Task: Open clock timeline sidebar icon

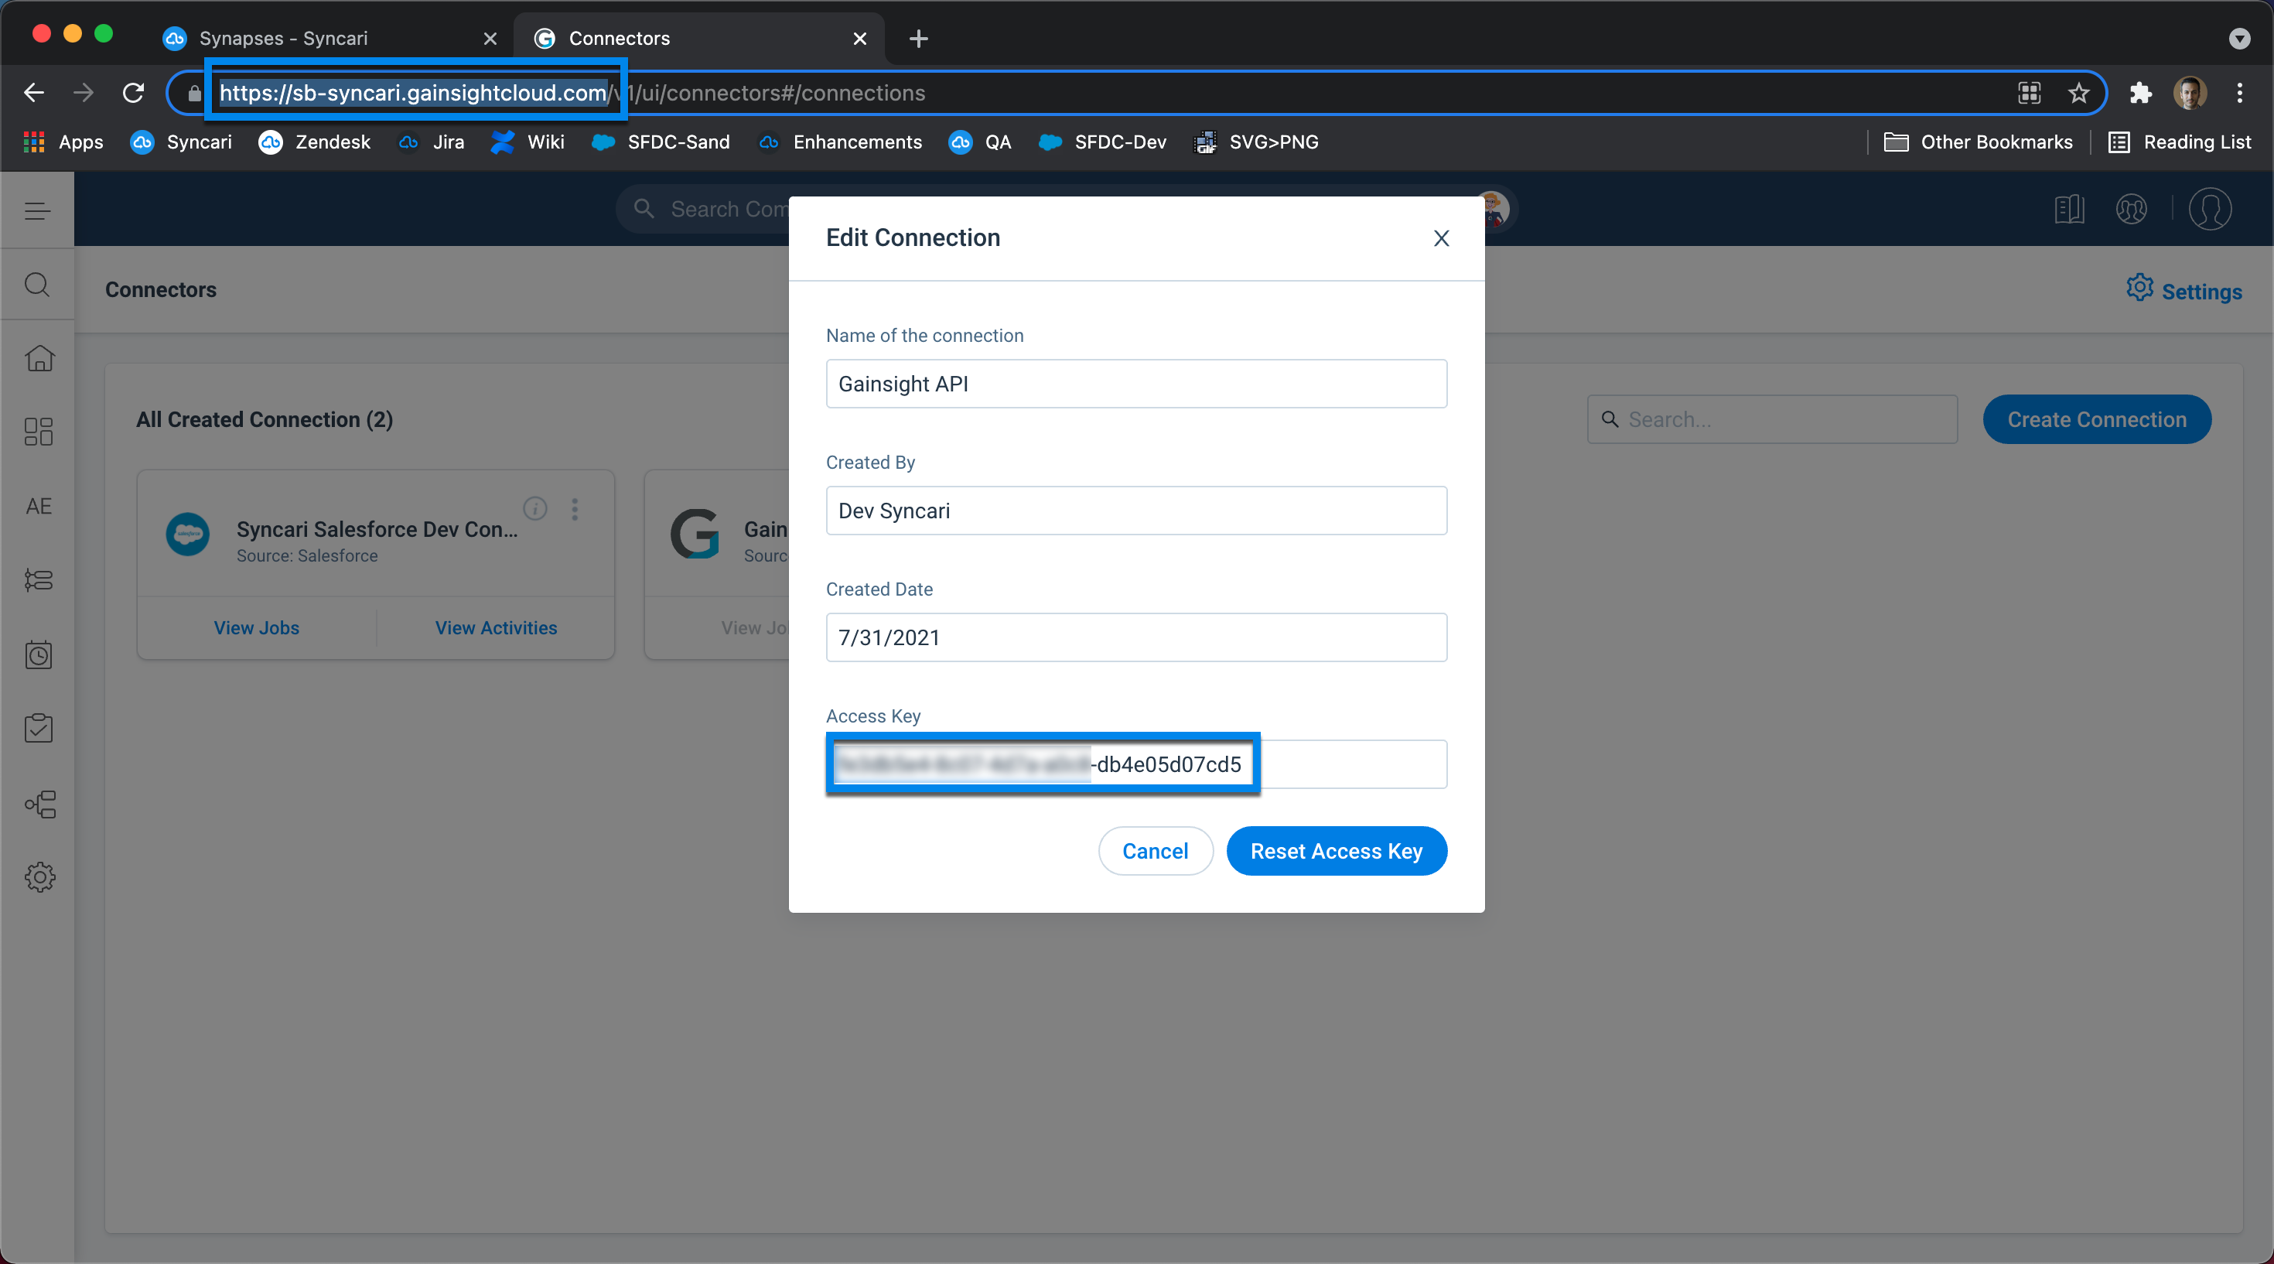Action: click(x=39, y=654)
